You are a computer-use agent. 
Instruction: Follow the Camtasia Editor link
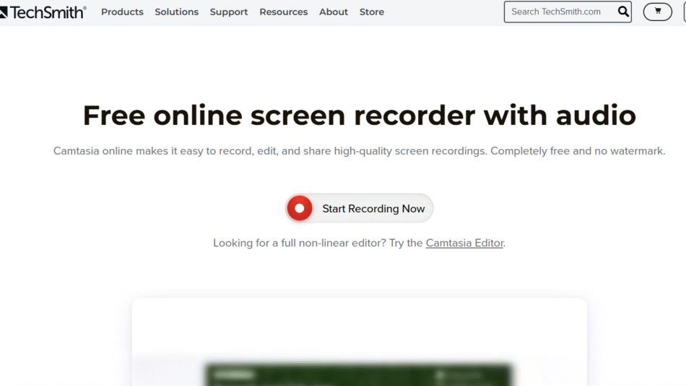pyautogui.click(x=464, y=243)
